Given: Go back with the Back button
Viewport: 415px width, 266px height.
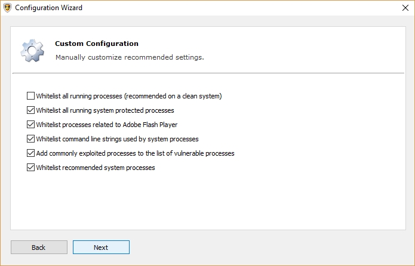Looking at the screenshot, I should 39,248.
